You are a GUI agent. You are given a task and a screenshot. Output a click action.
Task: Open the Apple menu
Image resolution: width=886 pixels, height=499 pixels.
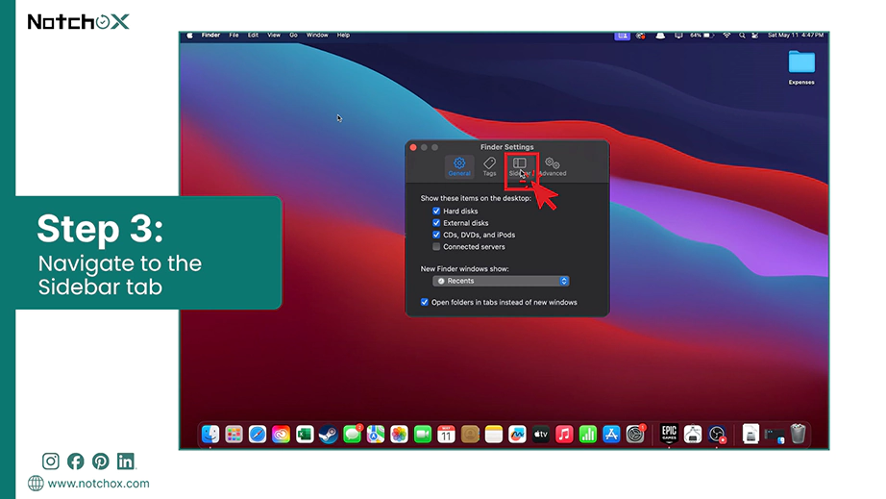[x=190, y=35]
